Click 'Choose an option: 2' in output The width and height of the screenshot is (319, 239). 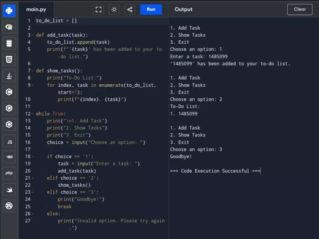(x=196, y=99)
